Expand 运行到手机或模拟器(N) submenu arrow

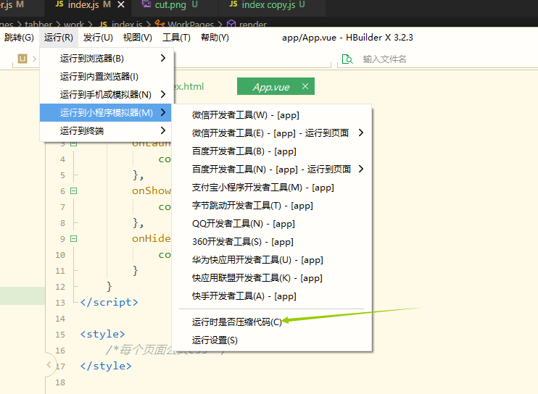coord(163,94)
